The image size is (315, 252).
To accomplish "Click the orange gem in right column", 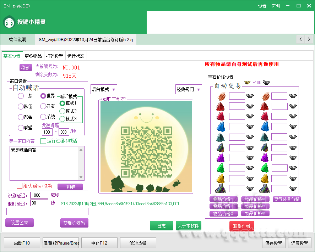I will 266,96.
